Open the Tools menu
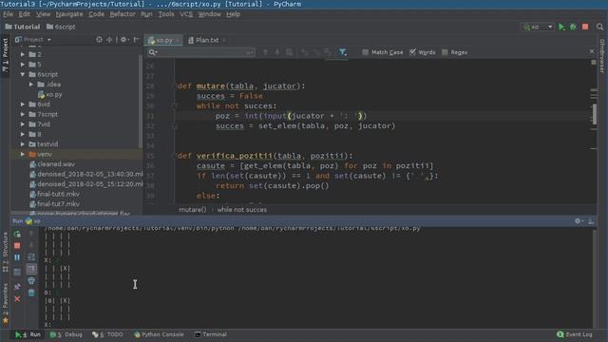Screen dimensions: 608x342 [x=166, y=14]
